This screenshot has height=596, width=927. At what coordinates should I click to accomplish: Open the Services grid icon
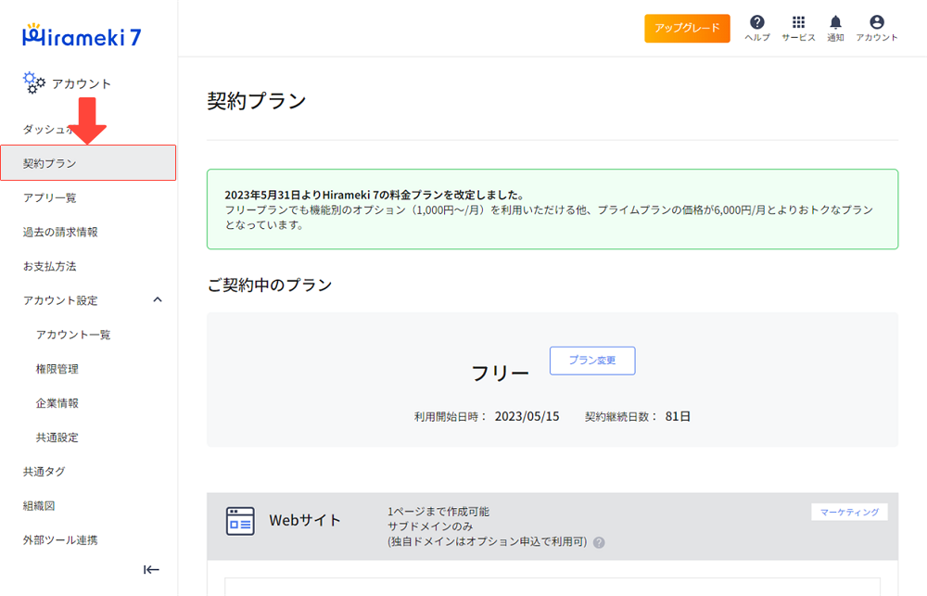[x=798, y=22]
